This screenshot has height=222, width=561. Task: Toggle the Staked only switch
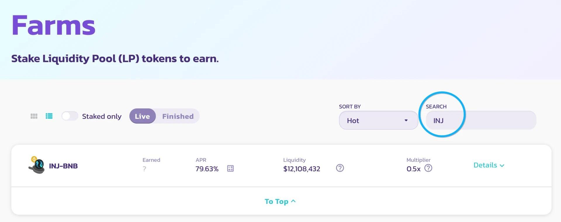click(70, 116)
